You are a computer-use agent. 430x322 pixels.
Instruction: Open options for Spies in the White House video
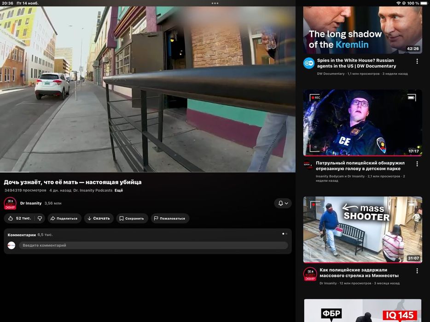[x=417, y=61]
